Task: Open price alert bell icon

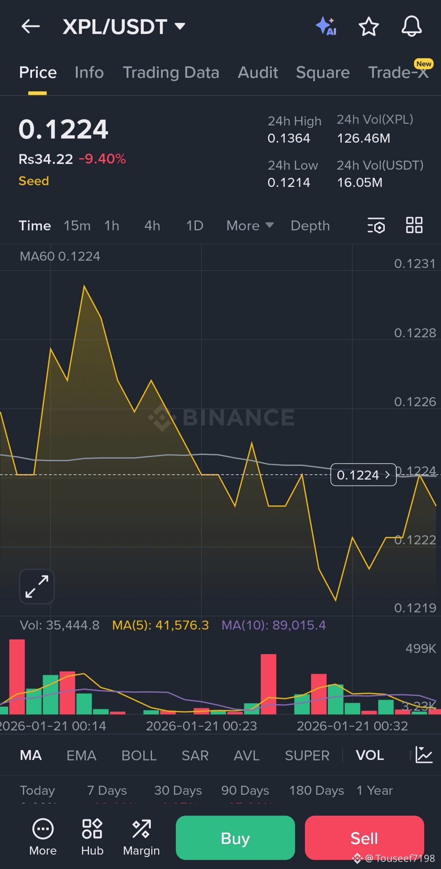Action: coord(411,27)
